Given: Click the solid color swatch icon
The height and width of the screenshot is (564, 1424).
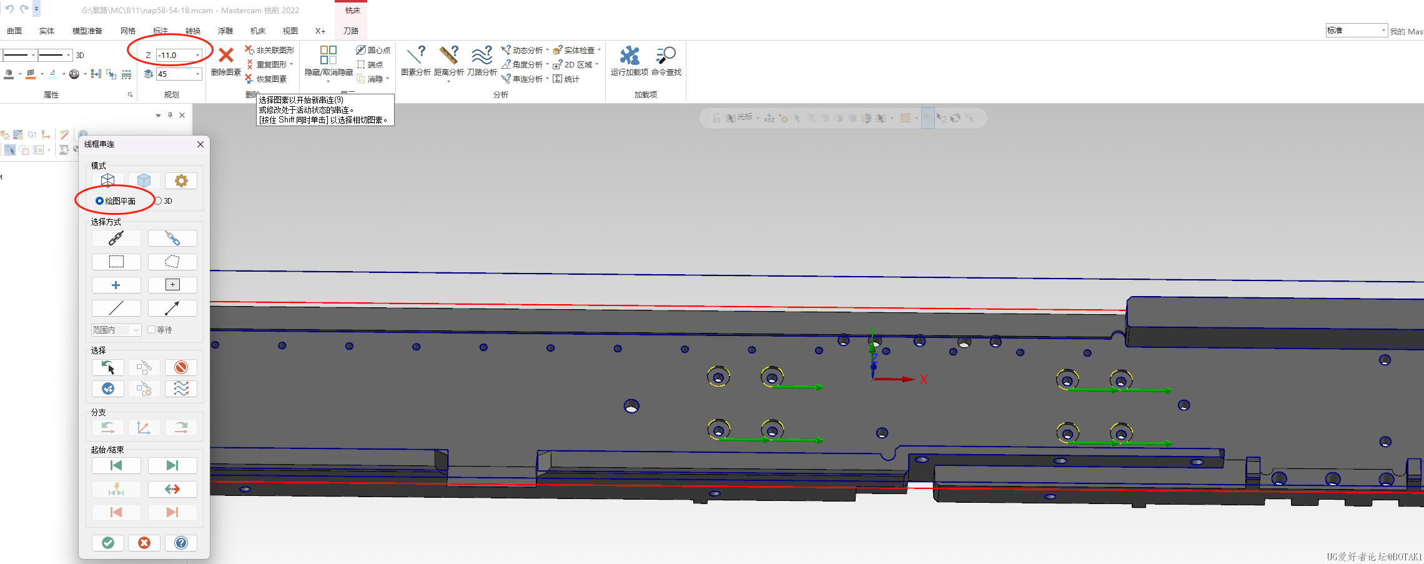Looking at the screenshot, I should click(x=9, y=74).
